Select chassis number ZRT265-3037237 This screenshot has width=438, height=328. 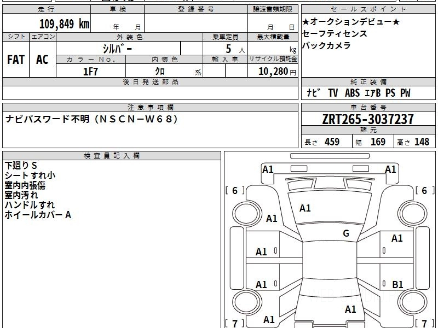click(x=368, y=119)
